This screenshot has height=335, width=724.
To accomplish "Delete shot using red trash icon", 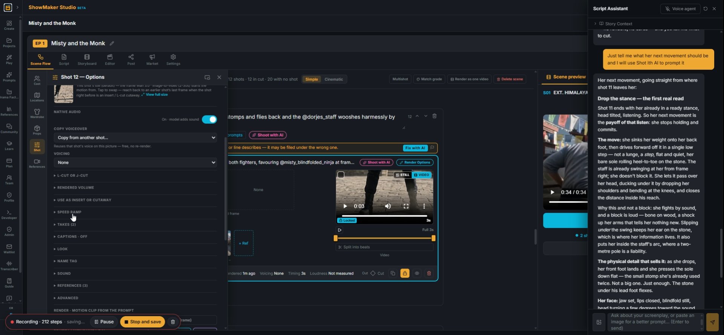I will click(x=429, y=274).
